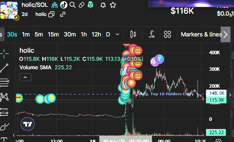This screenshot has width=234, height=142.
Task: Open the TikTok link icon
Action: pos(64,5)
